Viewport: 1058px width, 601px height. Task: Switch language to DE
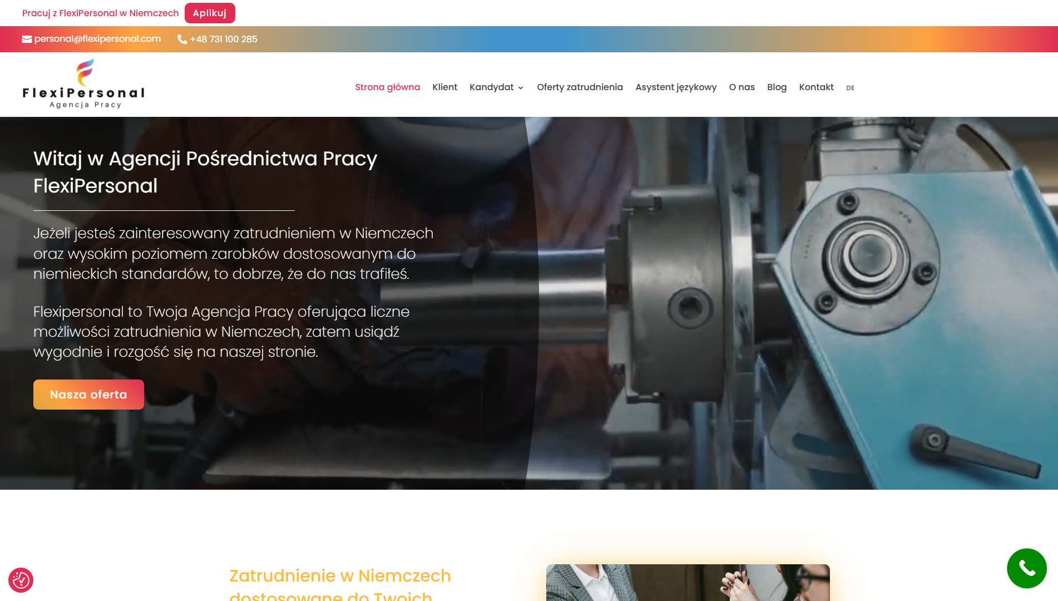point(850,88)
